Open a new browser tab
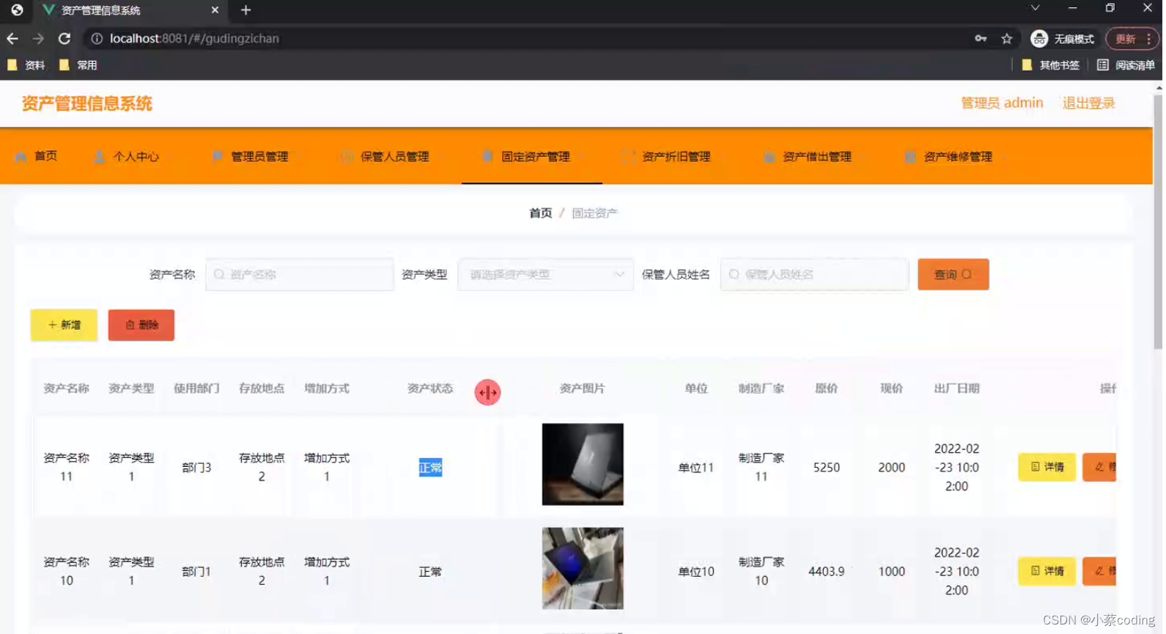 point(246,10)
